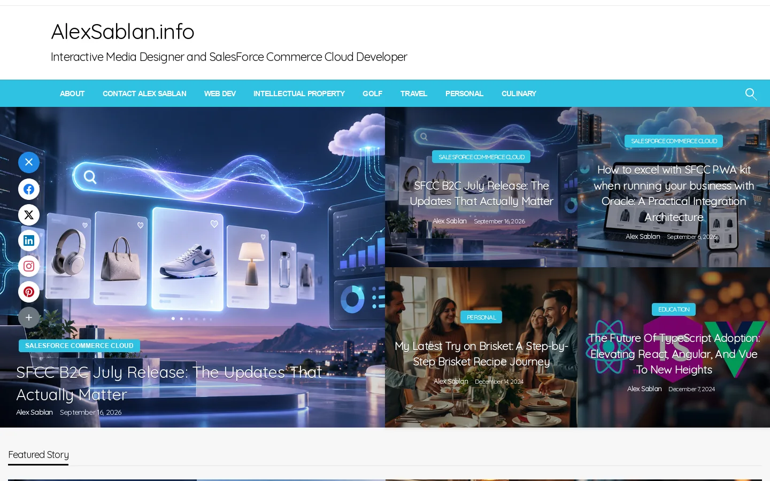Click Alex Sablan author on TypeScript card

click(x=644, y=389)
